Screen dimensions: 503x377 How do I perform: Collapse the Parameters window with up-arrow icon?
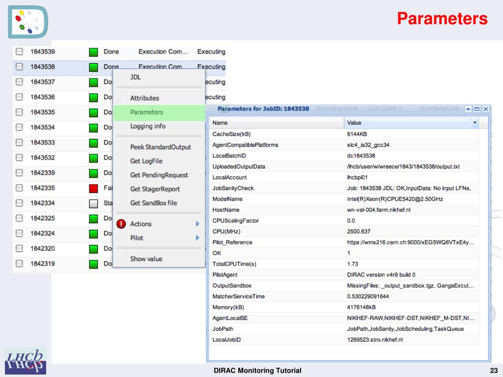coord(468,109)
